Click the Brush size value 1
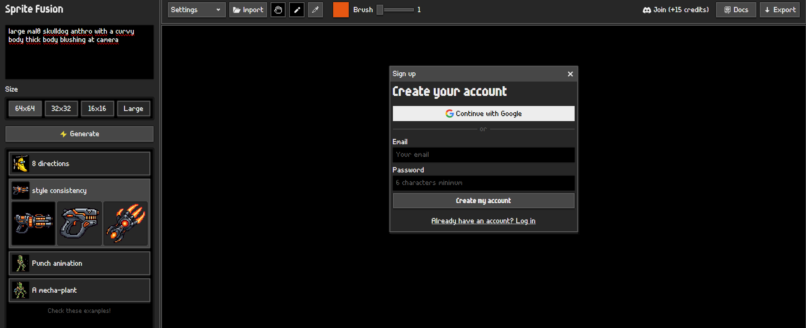806x328 pixels. click(419, 10)
